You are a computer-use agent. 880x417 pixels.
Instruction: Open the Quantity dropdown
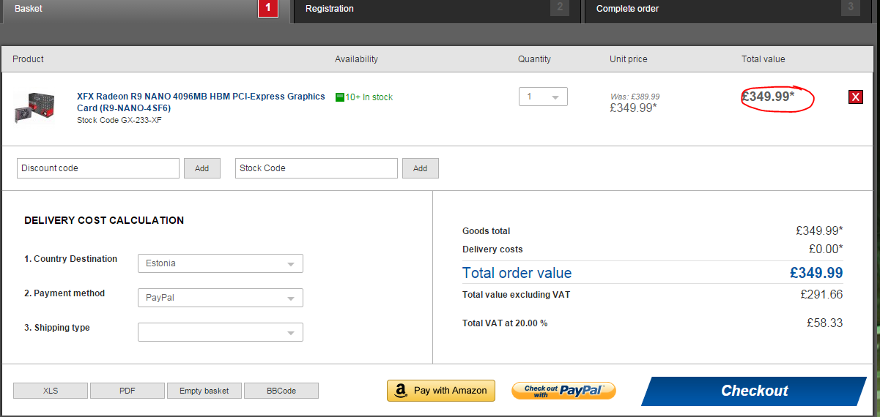tap(543, 97)
